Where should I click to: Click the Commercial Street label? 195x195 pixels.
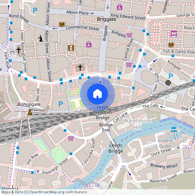pyautogui.click(x=82, y=28)
